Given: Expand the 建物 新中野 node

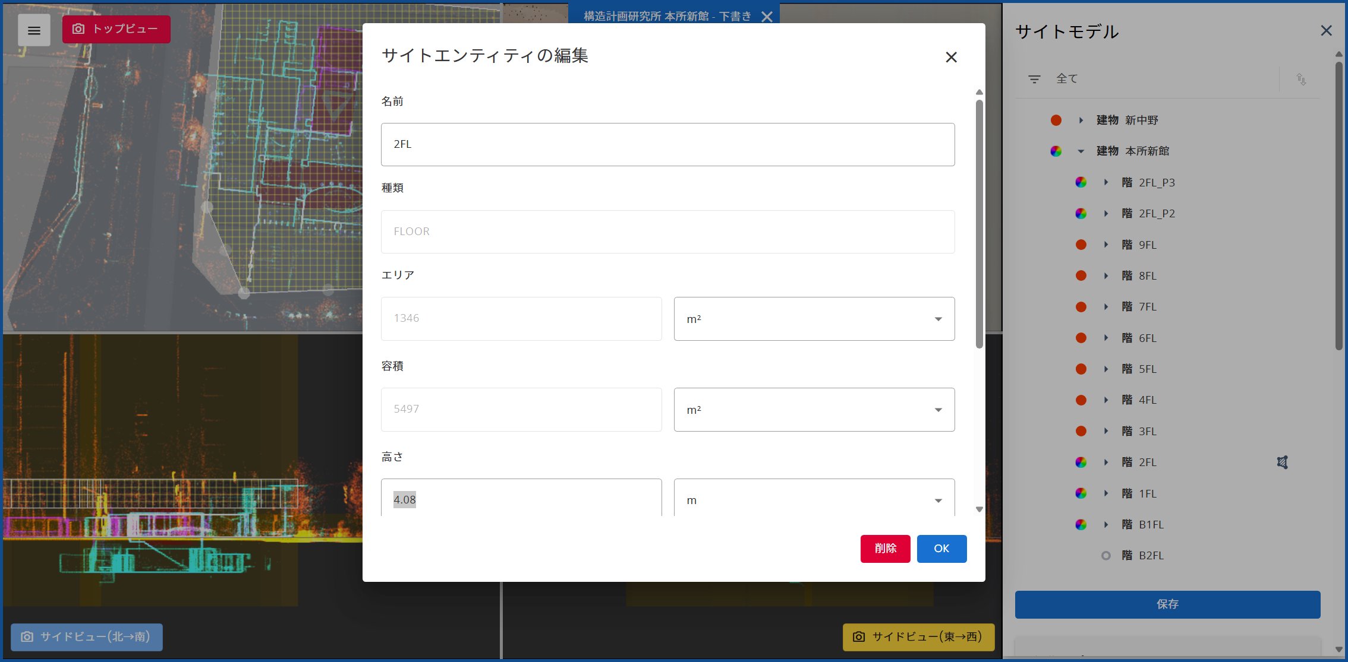Looking at the screenshot, I should point(1081,121).
